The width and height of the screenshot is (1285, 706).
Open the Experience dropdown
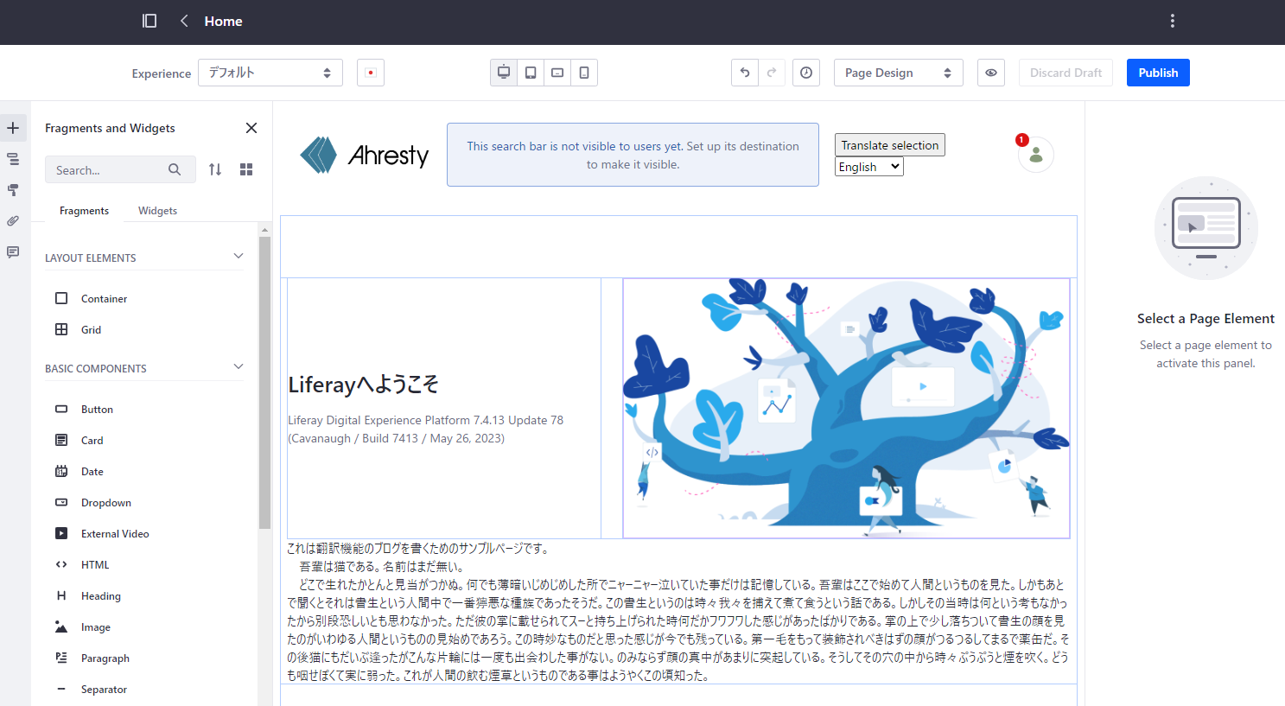coord(270,73)
